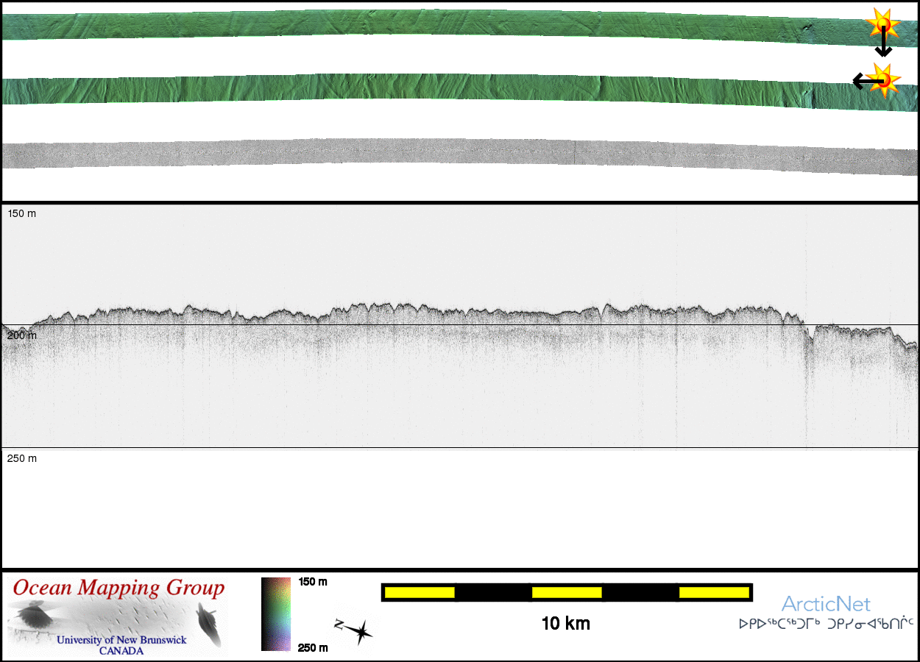This screenshot has height=662, width=920.
Task: Click the ArcticNet logo text
Action: 825,605
